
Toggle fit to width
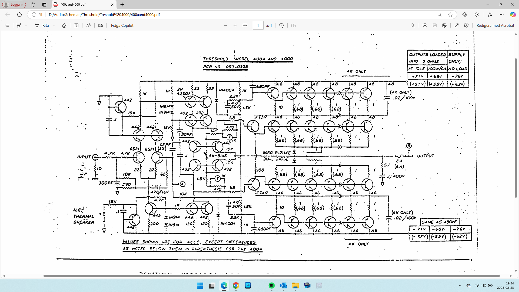tap(245, 25)
